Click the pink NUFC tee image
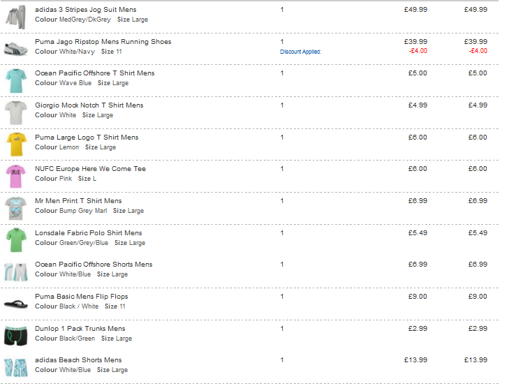Screen dimensions: 509x386 click(x=16, y=177)
